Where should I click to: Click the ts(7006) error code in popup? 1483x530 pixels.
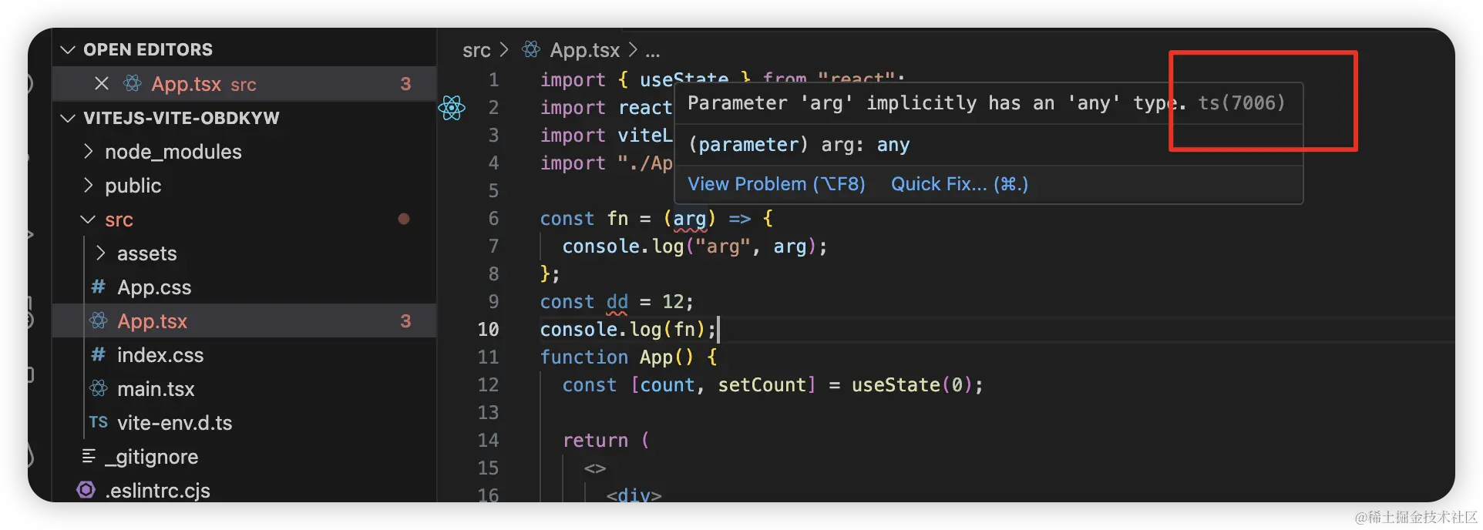click(1241, 102)
